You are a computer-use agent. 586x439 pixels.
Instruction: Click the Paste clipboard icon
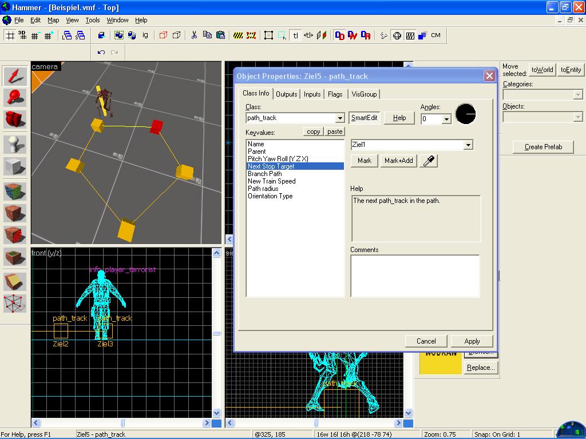click(x=220, y=35)
